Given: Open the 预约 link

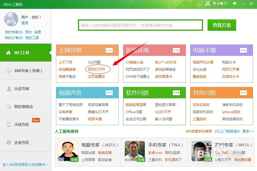Looking at the screenshot, I should click(x=29, y=32).
